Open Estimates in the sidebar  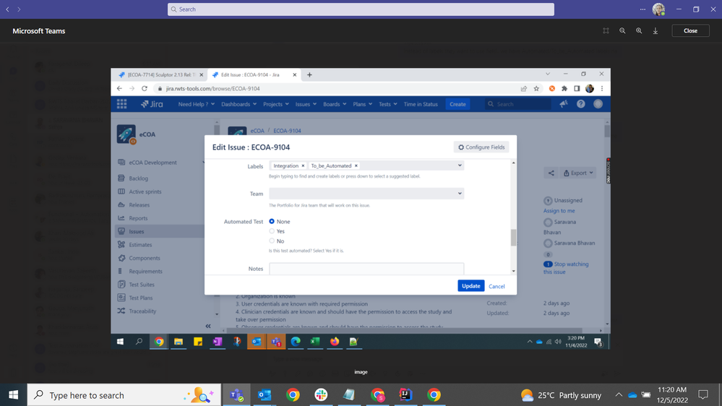[140, 245]
